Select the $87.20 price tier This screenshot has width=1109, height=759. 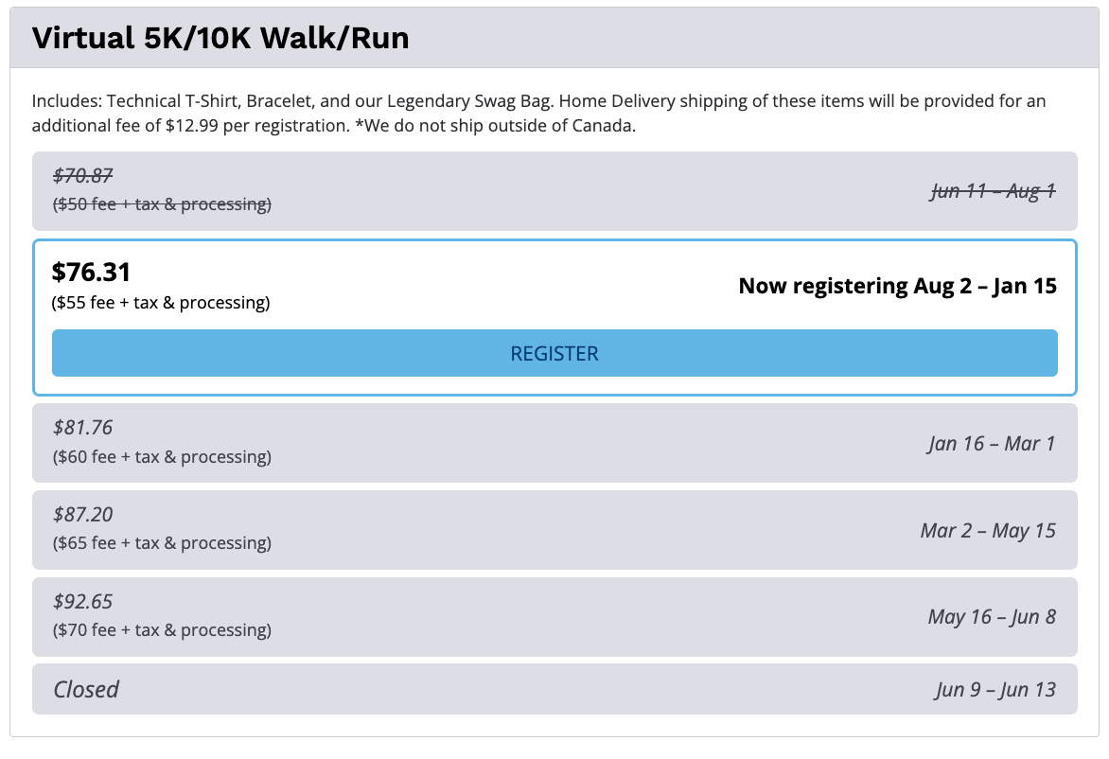(x=83, y=515)
